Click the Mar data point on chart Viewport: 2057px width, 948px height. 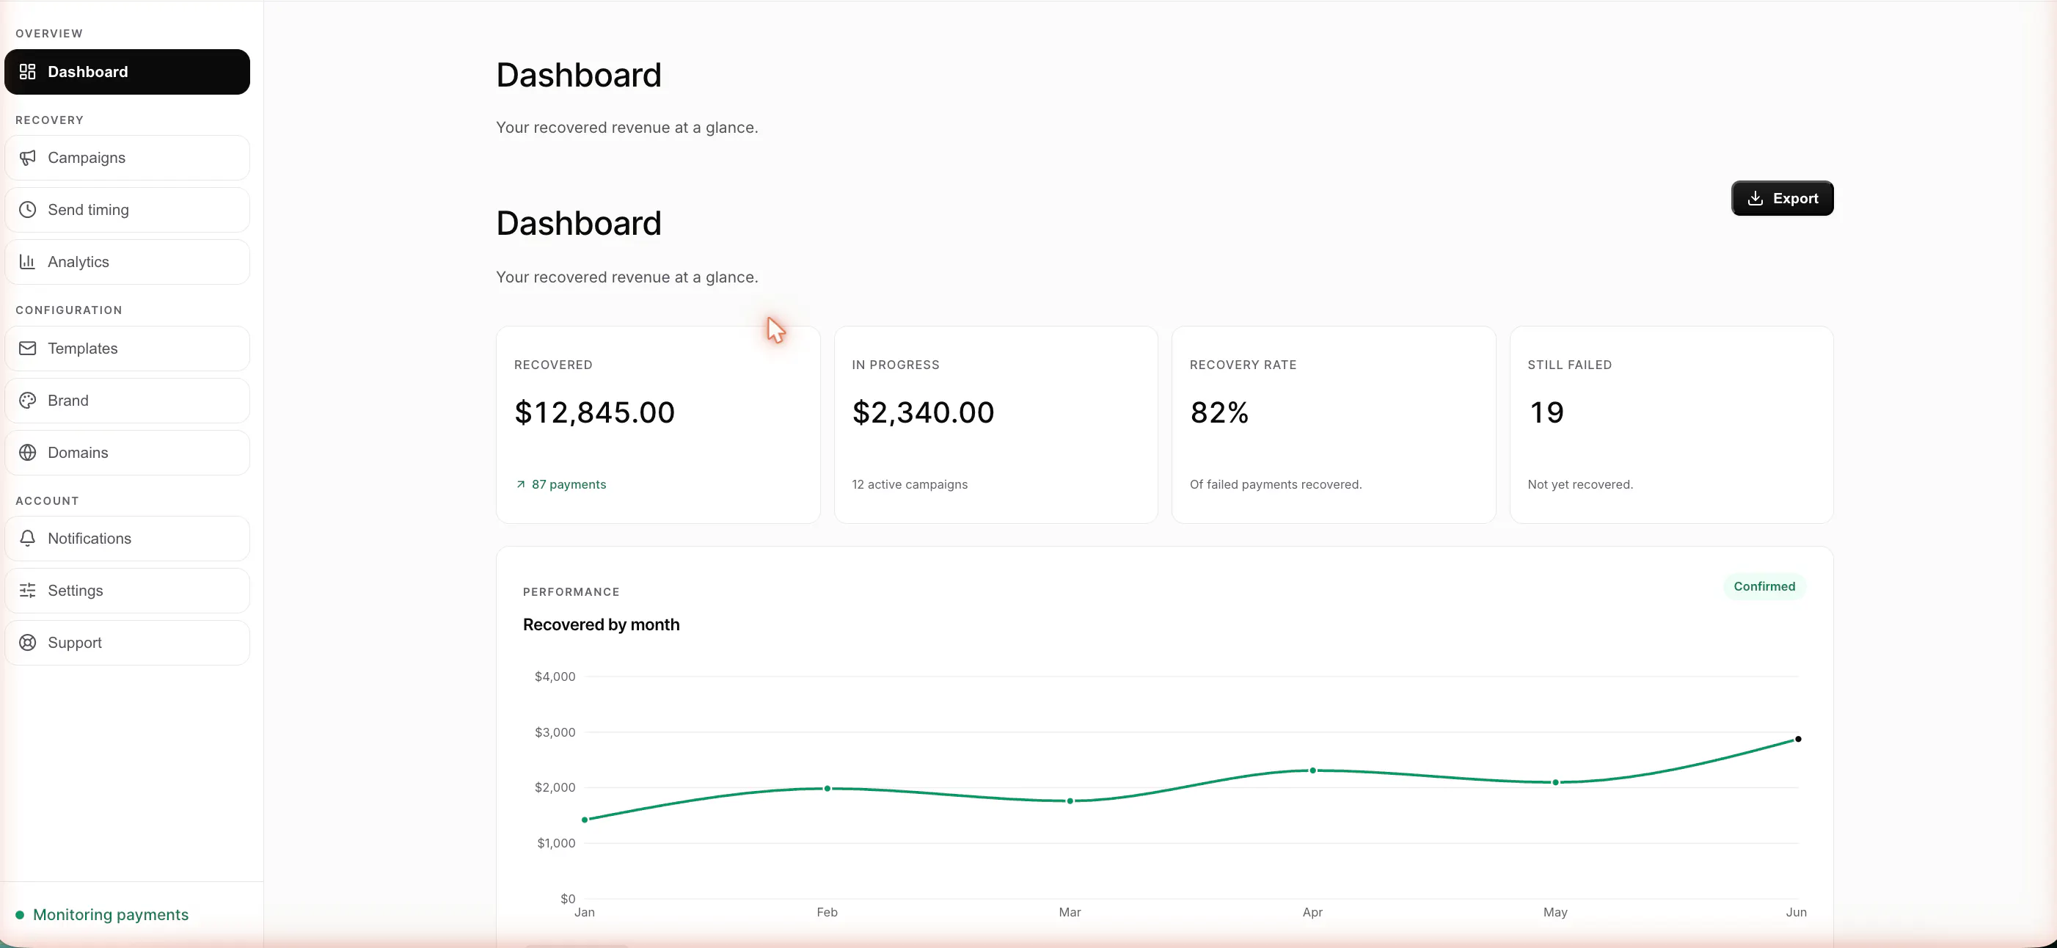pos(1070,801)
